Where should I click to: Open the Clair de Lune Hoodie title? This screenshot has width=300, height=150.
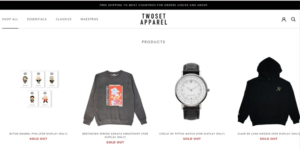(268, 134)
